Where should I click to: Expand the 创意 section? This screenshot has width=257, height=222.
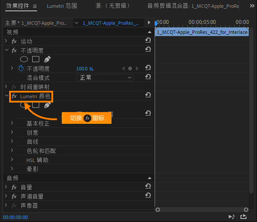coord(12,132)
